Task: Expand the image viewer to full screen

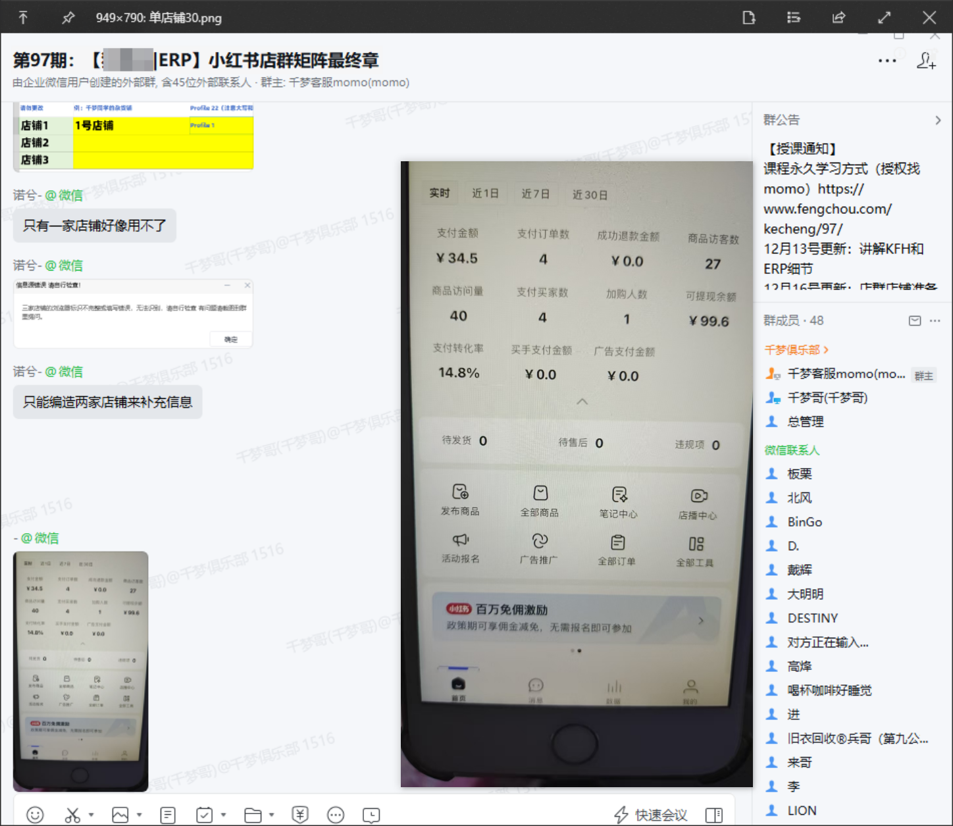Action: 884,18
